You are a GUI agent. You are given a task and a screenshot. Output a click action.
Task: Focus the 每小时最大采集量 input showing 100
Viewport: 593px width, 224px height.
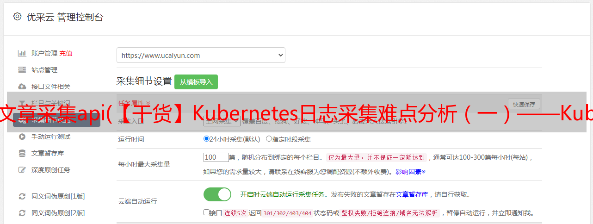[216, 157]
